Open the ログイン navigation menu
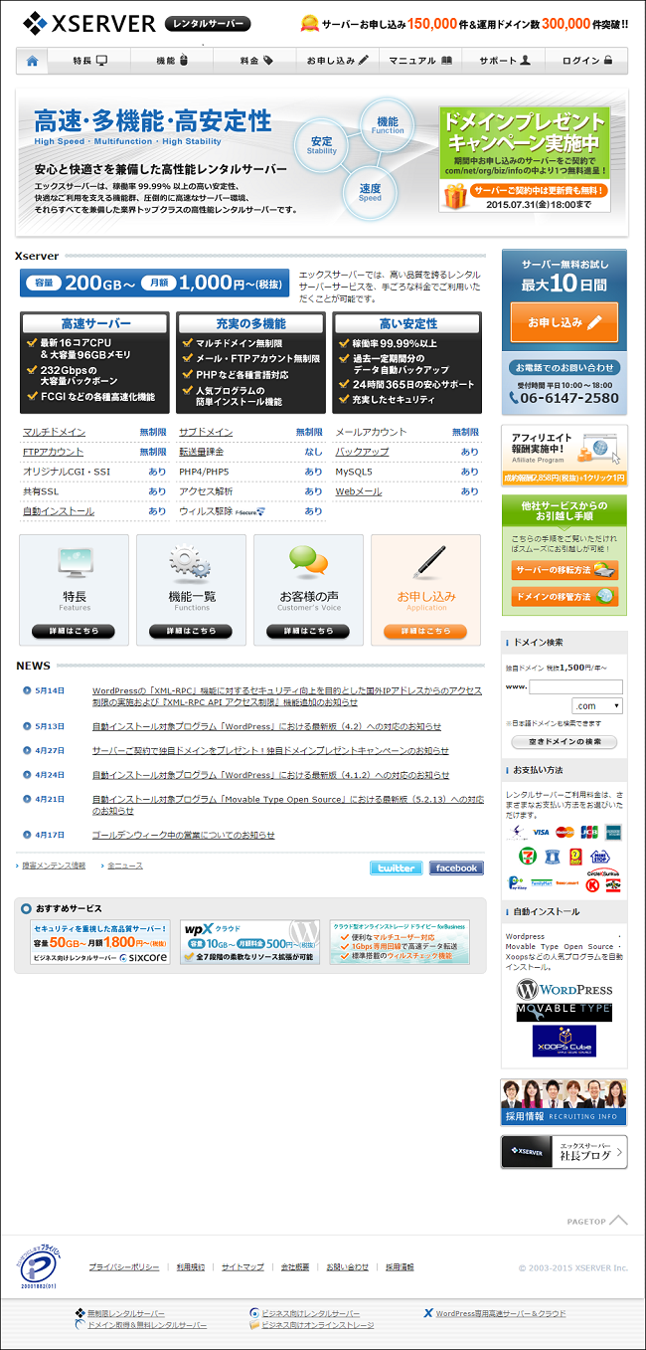This screenshot has width=646, height=1350. (586, 61)
